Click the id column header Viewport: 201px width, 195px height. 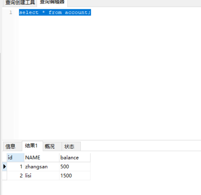click(x=15, y=158)
